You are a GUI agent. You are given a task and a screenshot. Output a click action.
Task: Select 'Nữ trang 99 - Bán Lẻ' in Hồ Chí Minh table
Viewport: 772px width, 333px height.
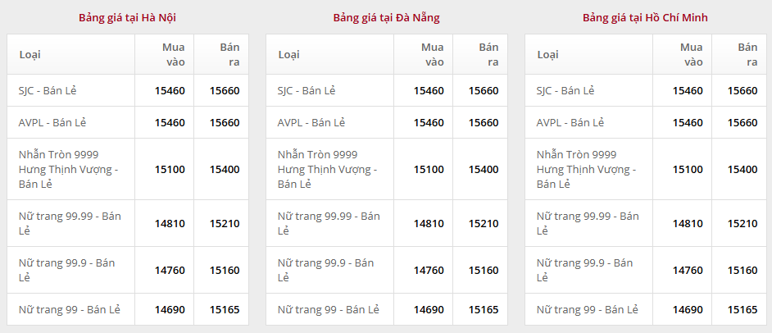click(x=587, y=309)
